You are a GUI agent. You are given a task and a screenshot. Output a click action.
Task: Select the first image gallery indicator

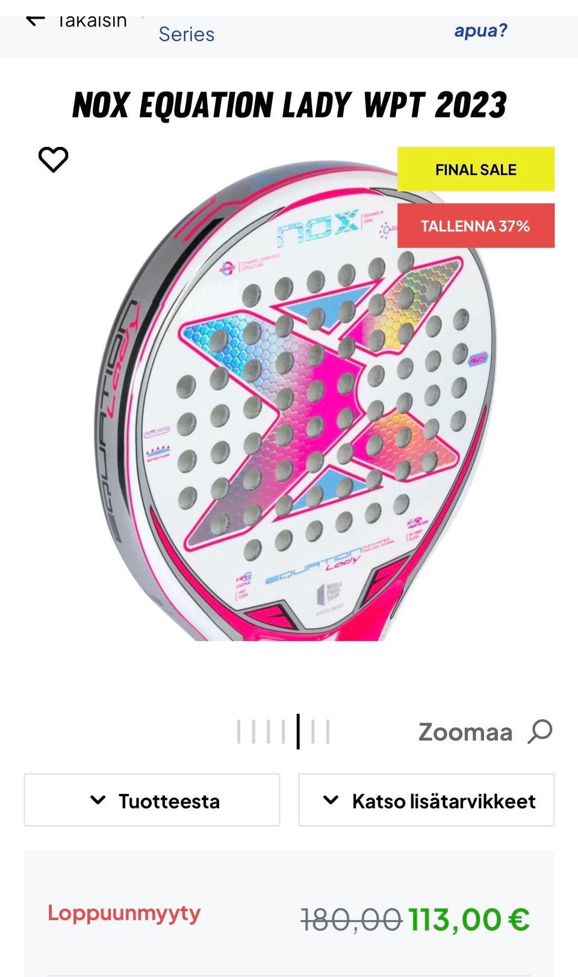[239, 732]
